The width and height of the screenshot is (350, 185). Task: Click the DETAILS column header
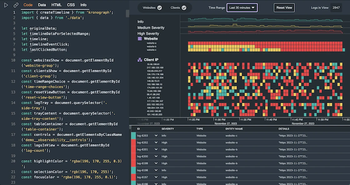pos(283,129)
